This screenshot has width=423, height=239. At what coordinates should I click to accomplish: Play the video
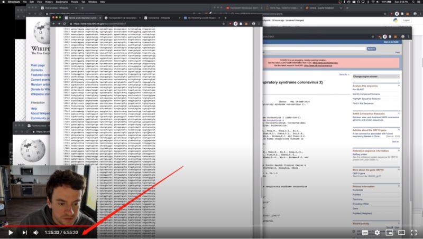pyautogui.click(x=11, y=233)
